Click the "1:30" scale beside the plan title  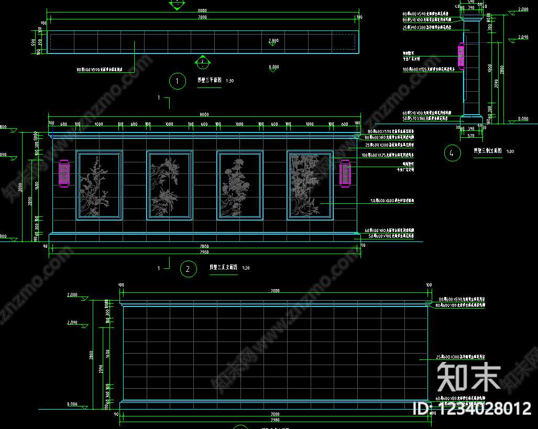229,81
